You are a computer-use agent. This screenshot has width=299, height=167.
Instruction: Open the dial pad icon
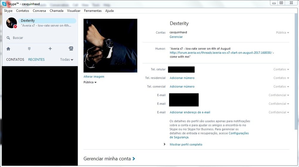point(29,49)
